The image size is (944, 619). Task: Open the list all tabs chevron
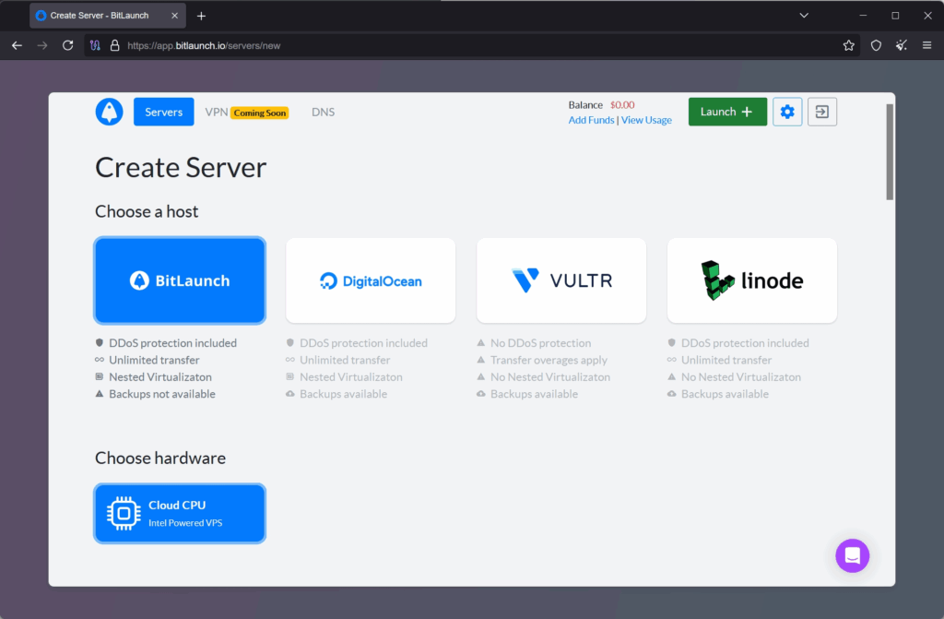(804, 16)
